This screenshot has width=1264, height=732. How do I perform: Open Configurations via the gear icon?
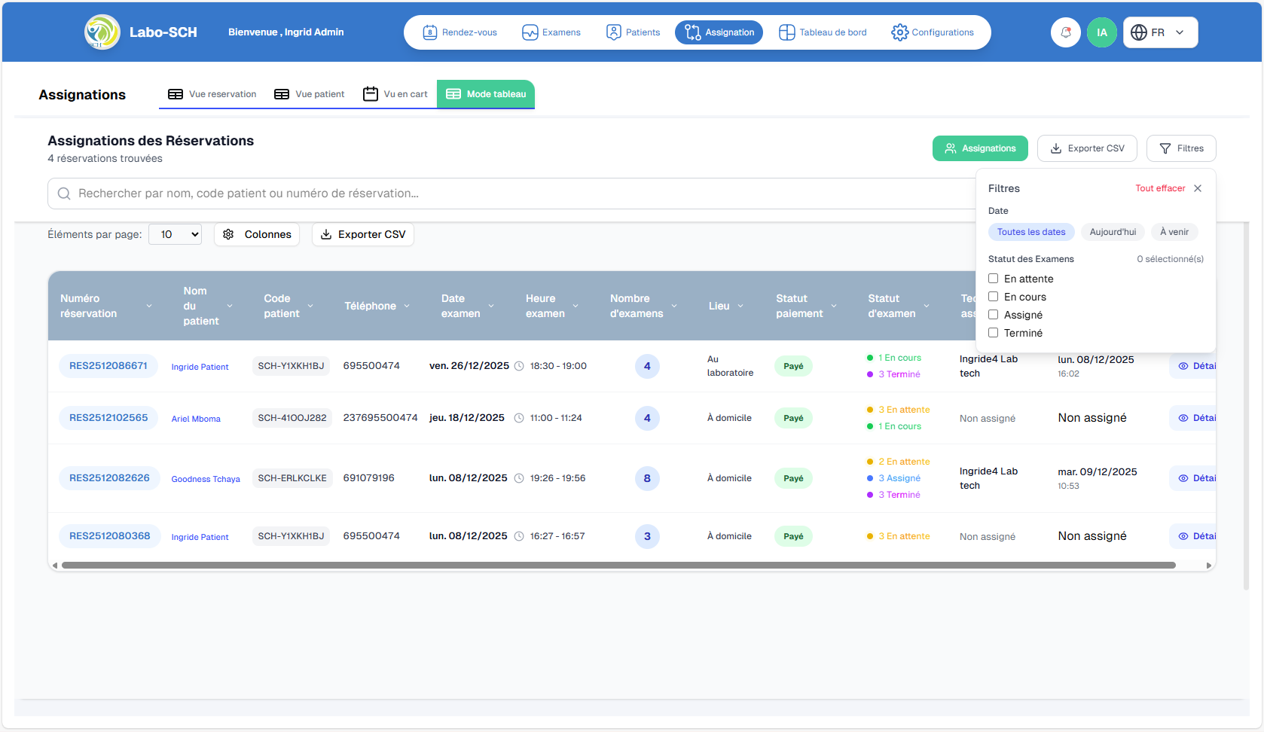[899, 32]
